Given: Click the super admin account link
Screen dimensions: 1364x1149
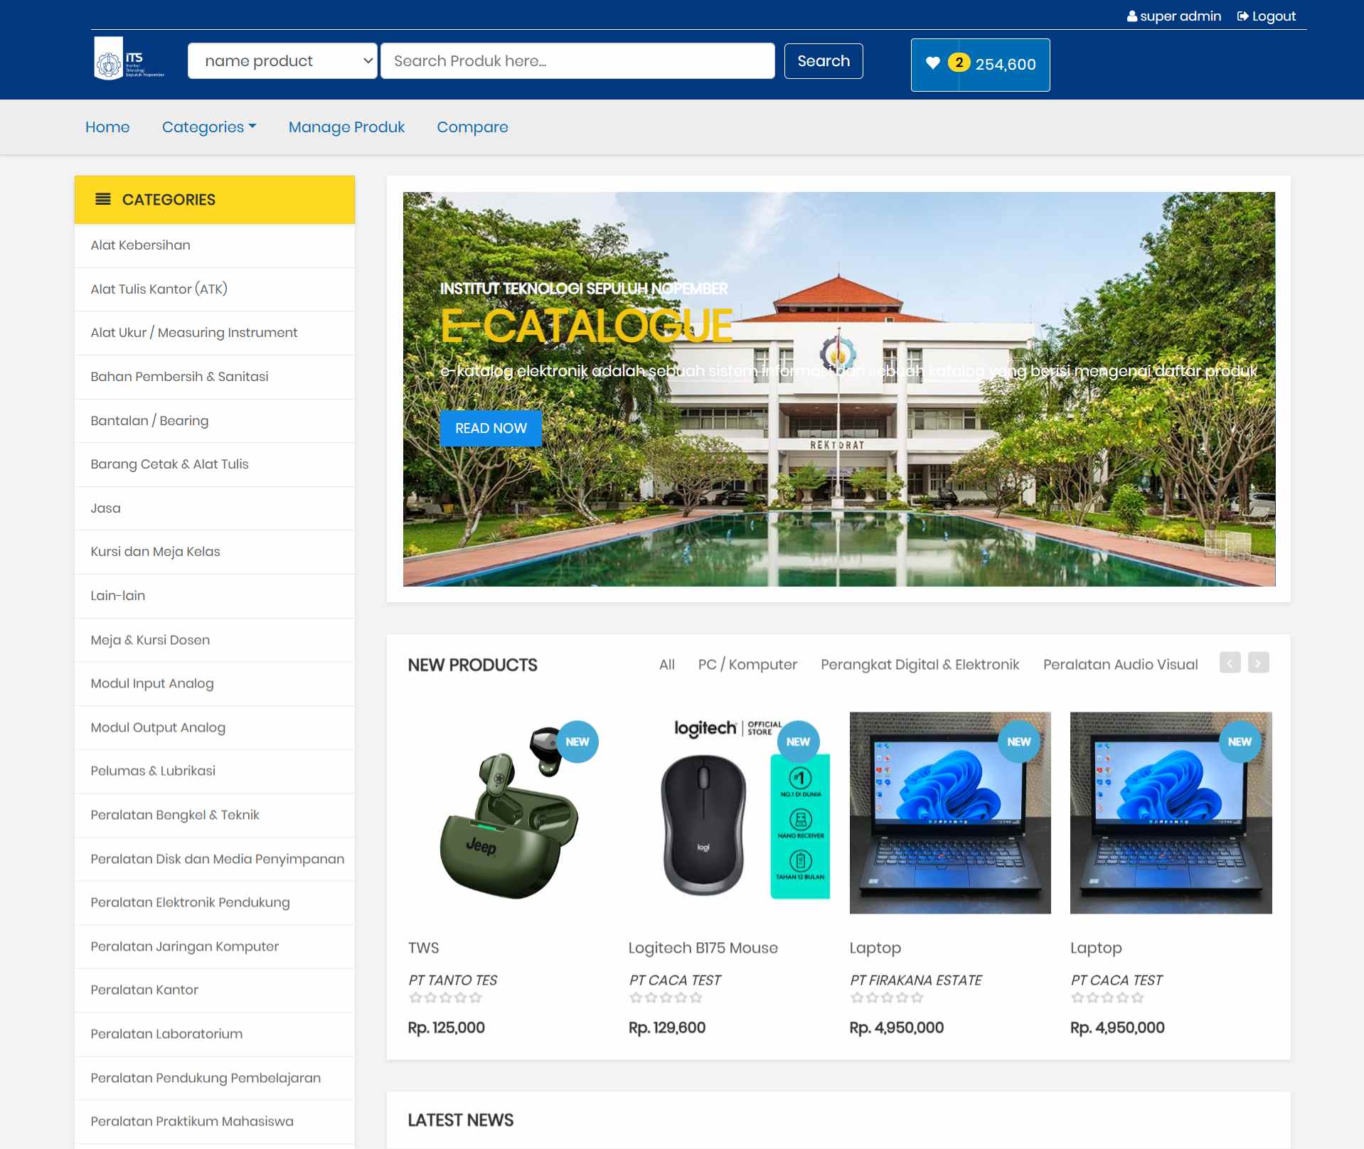Looking at the screenshot, I should (1174, 16).
